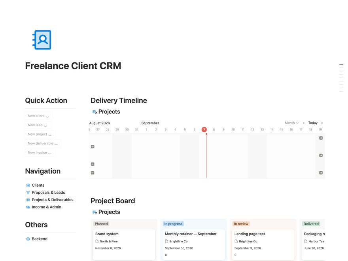Open Projects & Deliverables page
The height and width of the screenshot is (261, 348).
pyautogui.click(x=52, y=200)
